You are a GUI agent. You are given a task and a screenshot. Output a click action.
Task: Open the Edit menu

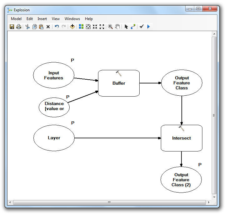tap(30, 19)
